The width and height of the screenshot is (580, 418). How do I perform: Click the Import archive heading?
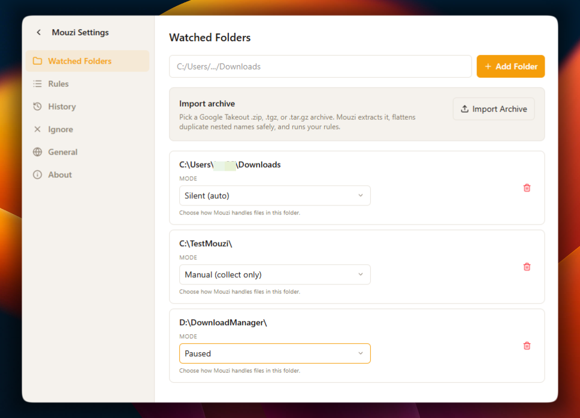207,104
